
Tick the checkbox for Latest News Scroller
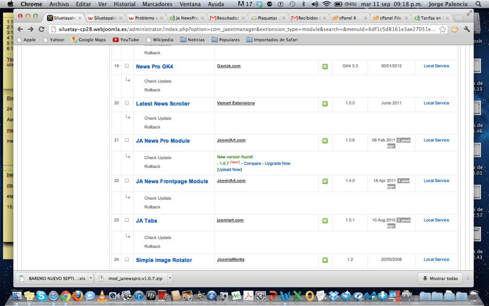click(127, 103)
